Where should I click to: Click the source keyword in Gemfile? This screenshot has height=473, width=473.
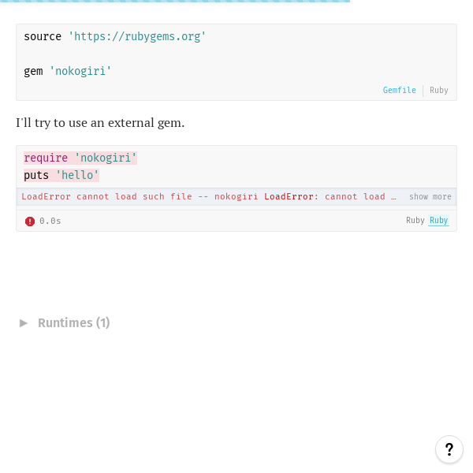[x=43, y=36]
